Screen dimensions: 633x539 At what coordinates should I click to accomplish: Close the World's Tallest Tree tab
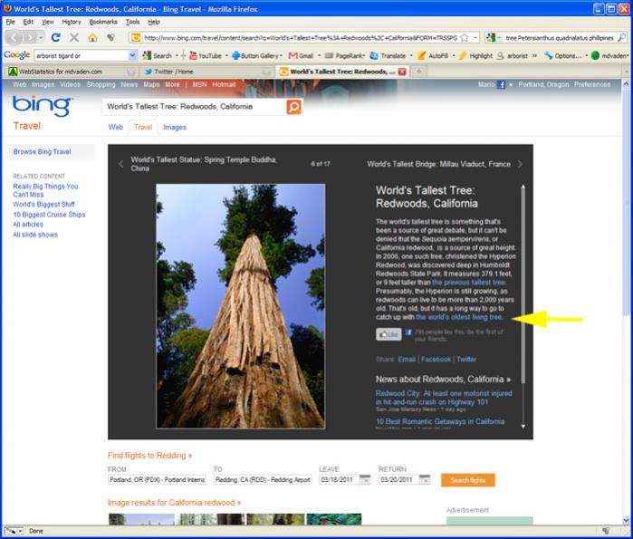click(402, 71)
